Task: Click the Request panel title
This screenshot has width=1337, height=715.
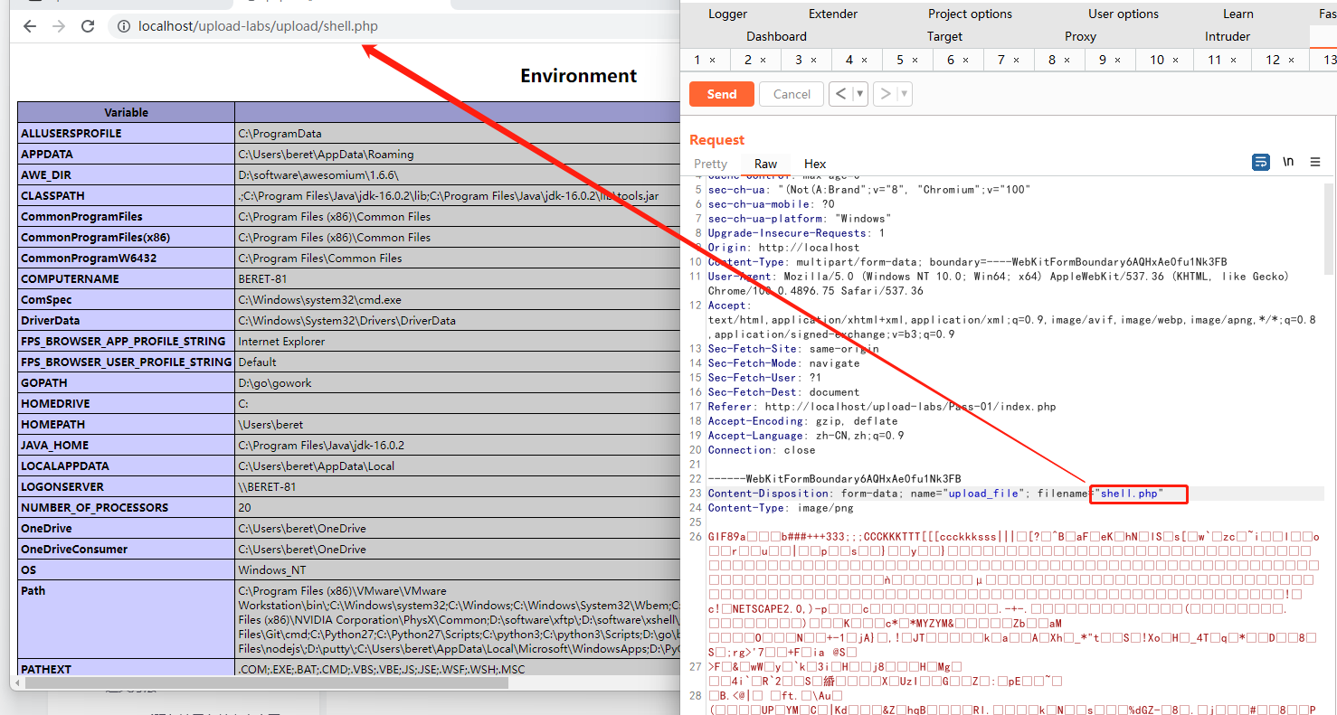Action: tap(716, 139)
